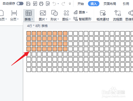The height and width of the screenshot is (101, 133).
Task: Open the 稻壳素材 materials store icon
Action: [103, 13]
